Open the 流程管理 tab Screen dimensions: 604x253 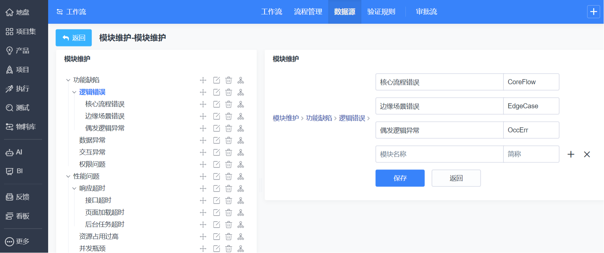[308, 12]
